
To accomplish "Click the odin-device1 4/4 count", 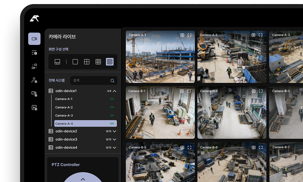I will coord(109,91).
